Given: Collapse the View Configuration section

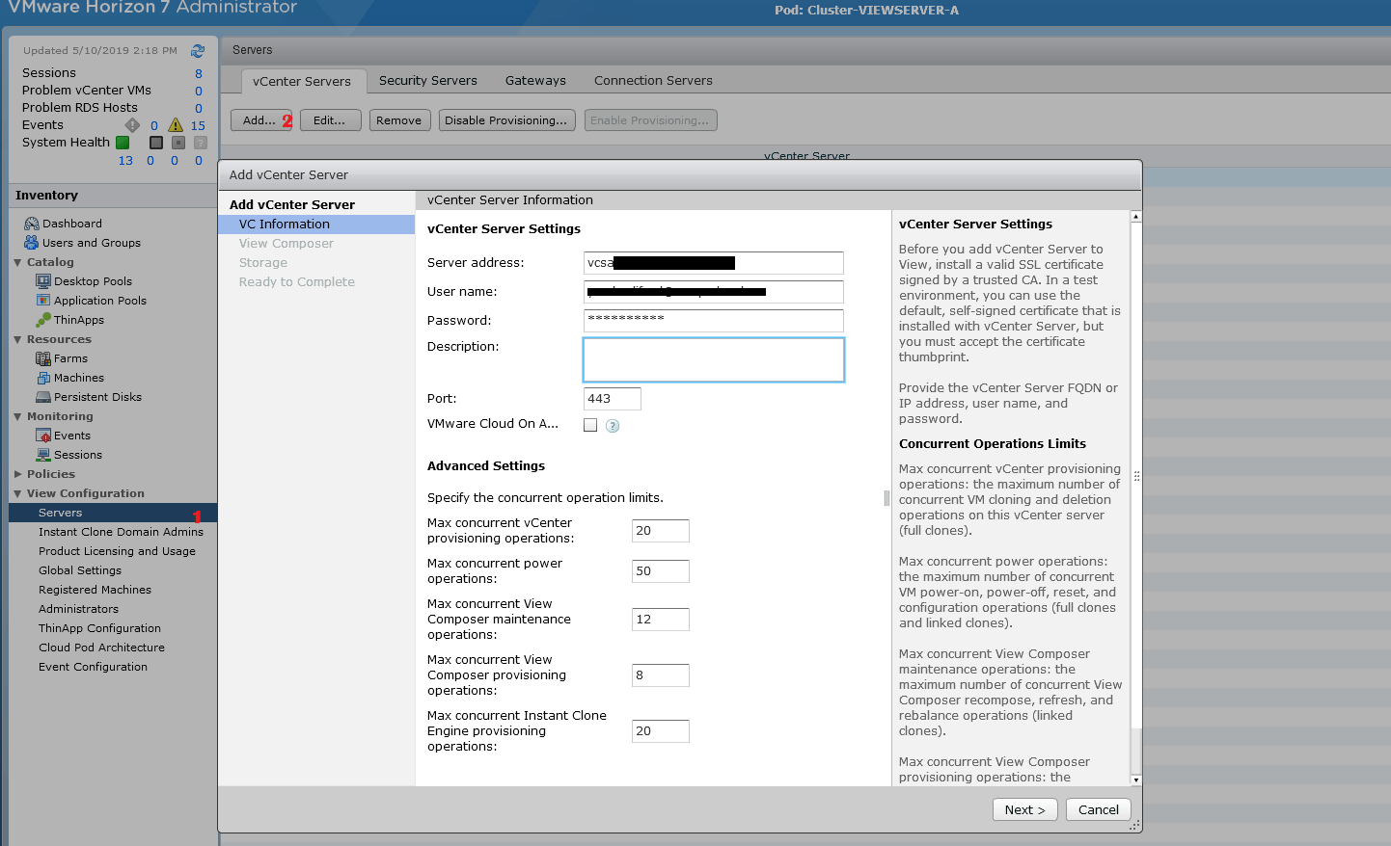Looking at the screenshot, I should [x=16, y=492].
